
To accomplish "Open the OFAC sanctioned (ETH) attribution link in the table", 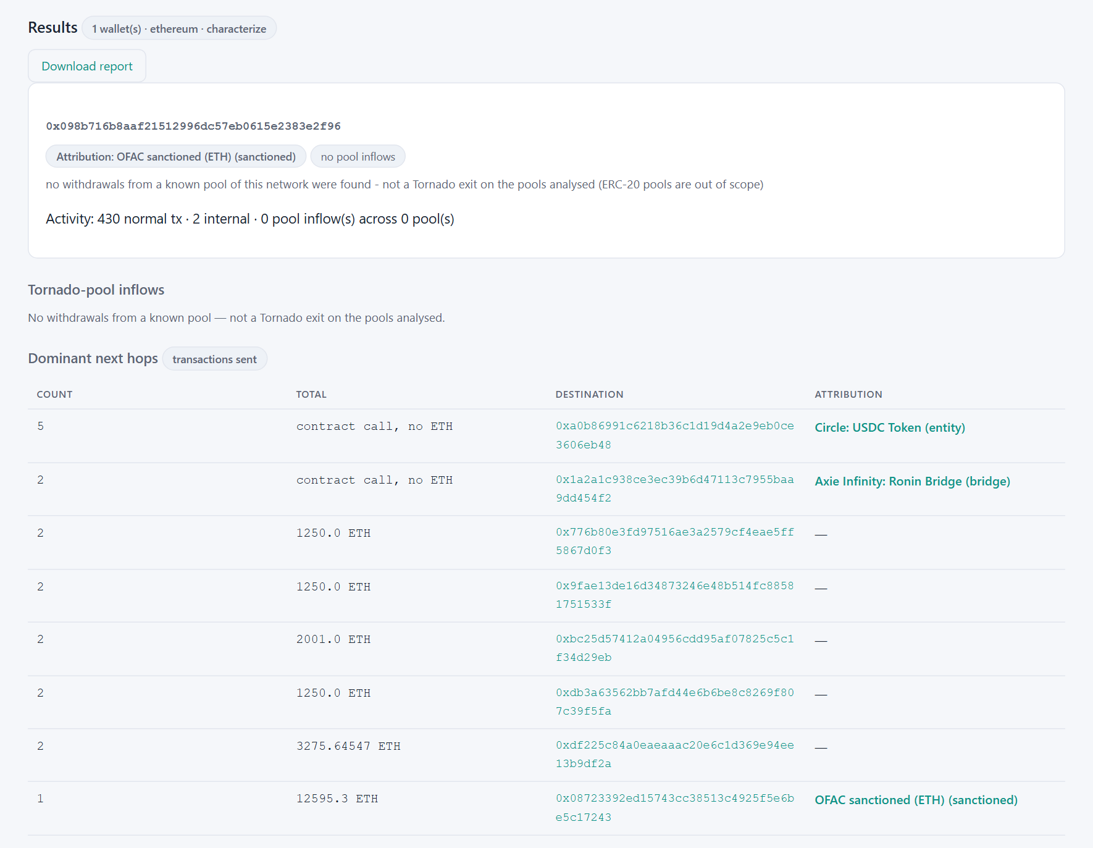I will 916,800.
